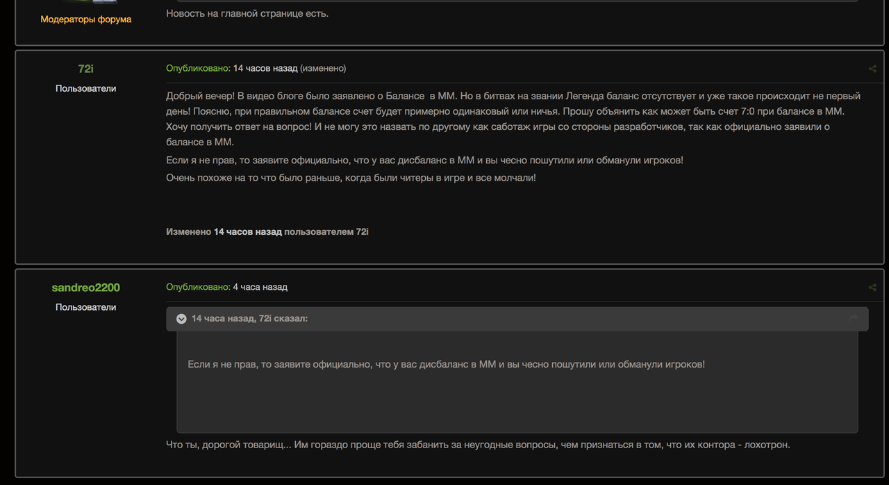The width and height of the screenshot is (889, 485).
Task: Click the share icon on sandreo2200's post
Action: pos(872,288)
